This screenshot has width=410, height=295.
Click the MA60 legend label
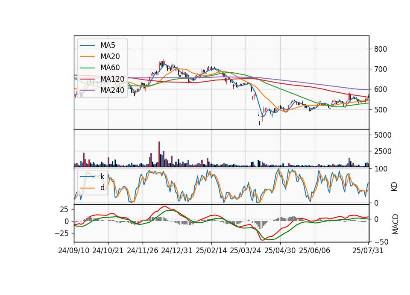[x=110, y=68]
